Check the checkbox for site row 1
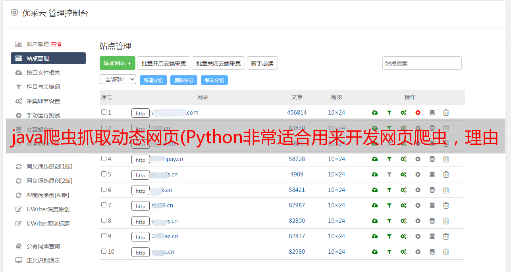This screenshot has width=511, height=272. click(x=104, y=112)
